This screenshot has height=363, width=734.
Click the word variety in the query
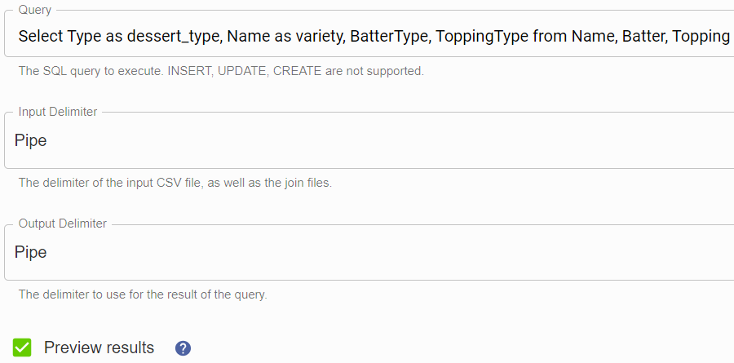click(318, 37)
